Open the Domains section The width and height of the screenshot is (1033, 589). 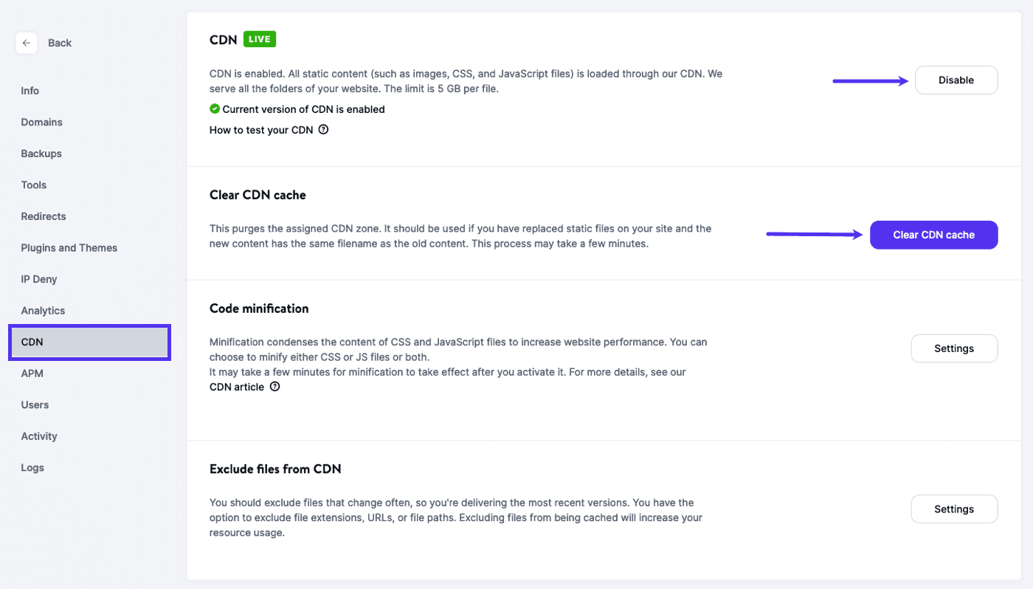tap(41, 122)
